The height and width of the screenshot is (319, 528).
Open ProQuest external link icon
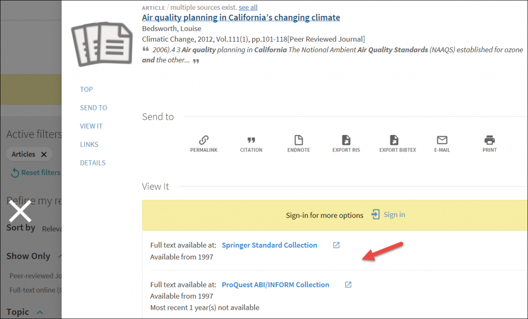[x=348, y=284]
